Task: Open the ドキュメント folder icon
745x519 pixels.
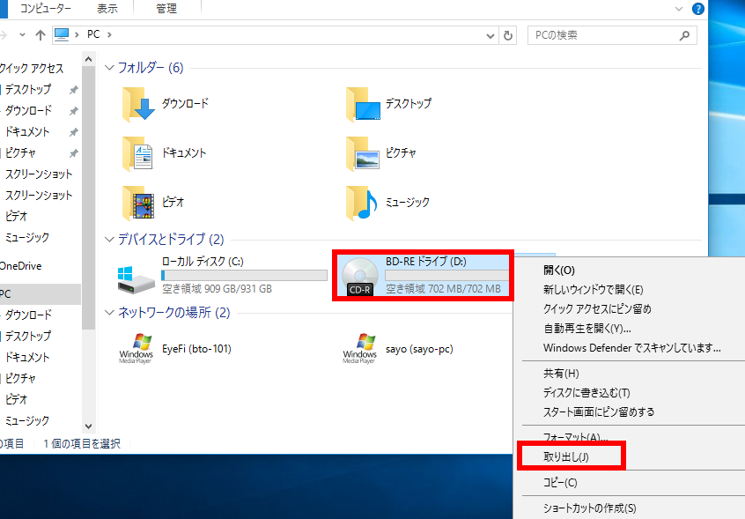Action: (x=139, y=153)
